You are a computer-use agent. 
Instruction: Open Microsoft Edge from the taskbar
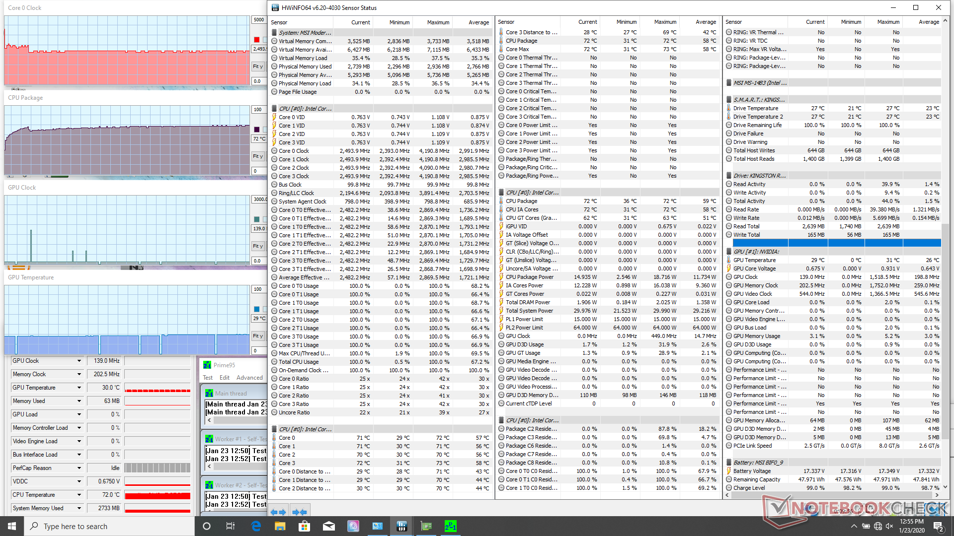[x=256, y=526]
